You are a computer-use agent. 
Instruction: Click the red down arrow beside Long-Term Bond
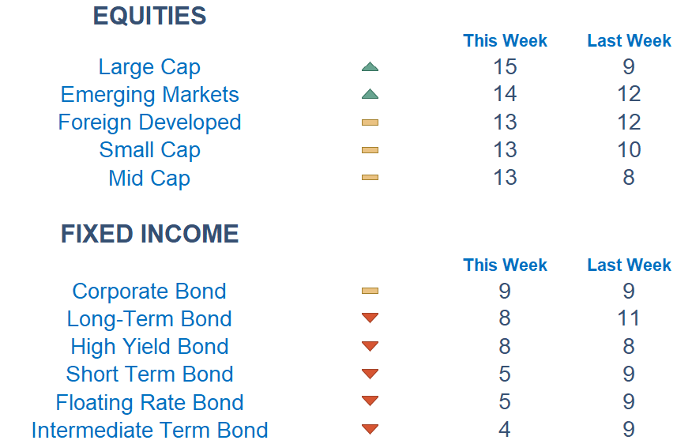click(370, 318)
